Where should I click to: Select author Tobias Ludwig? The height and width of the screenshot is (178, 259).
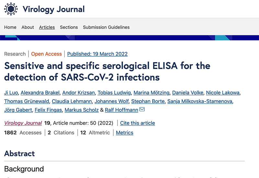114,93
